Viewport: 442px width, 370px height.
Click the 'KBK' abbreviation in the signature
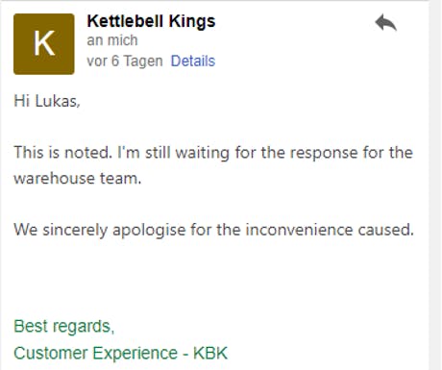click(210, 353)
